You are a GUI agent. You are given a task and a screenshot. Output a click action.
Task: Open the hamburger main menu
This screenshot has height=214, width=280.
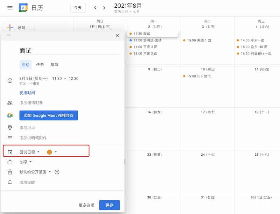pos(10,8)
